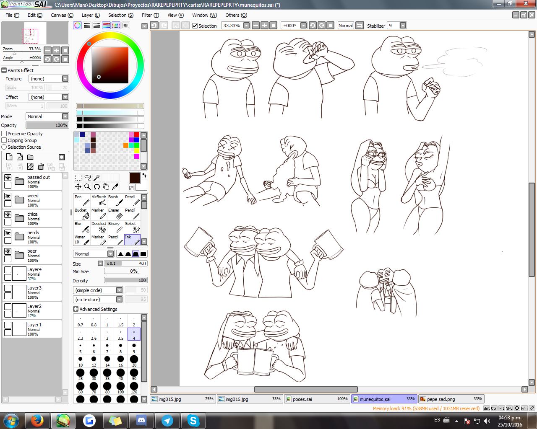Viewport: 537px width, 429px height.
Task: Select the Water 10 brush tool
Action: click(x=82, y=240)
